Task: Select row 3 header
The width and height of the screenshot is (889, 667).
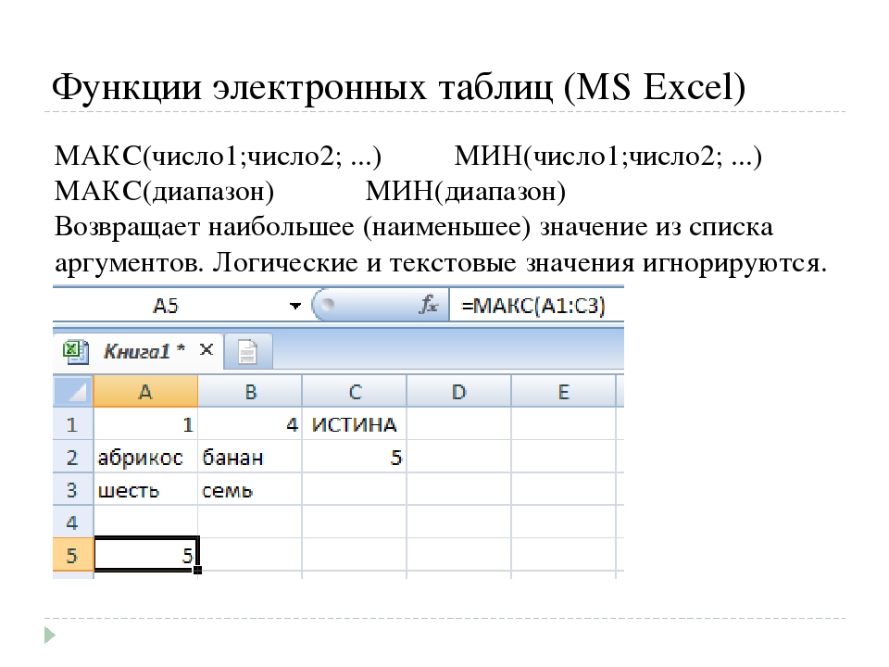Action: coord(73,489)
